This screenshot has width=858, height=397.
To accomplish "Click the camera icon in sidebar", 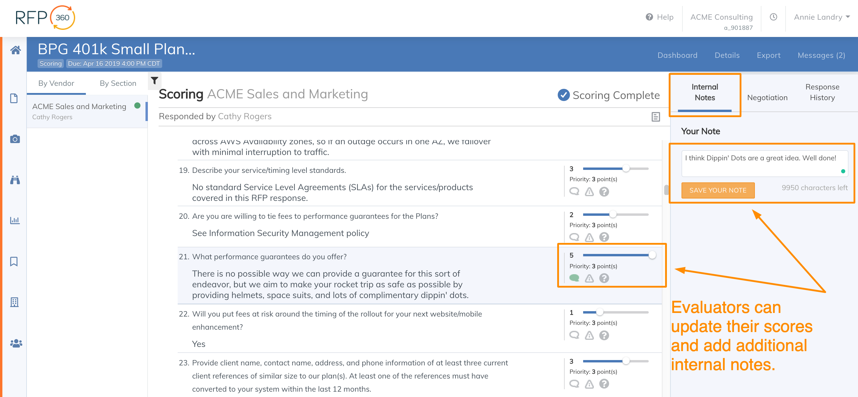I will (15, 139).
